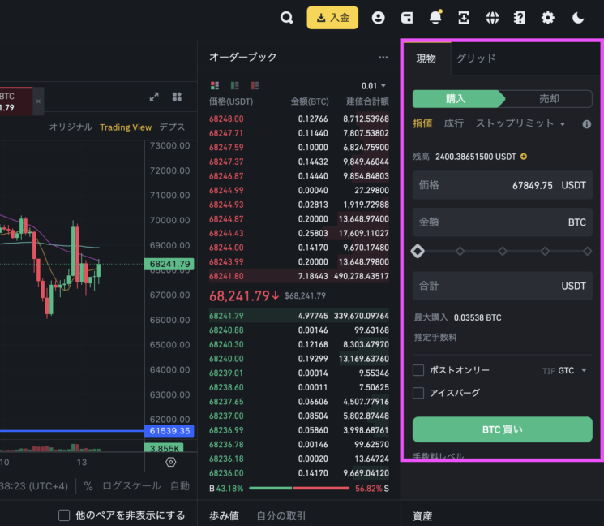
Task: Open chart settings hexagon icon
Action: click(x=170, y=462)
